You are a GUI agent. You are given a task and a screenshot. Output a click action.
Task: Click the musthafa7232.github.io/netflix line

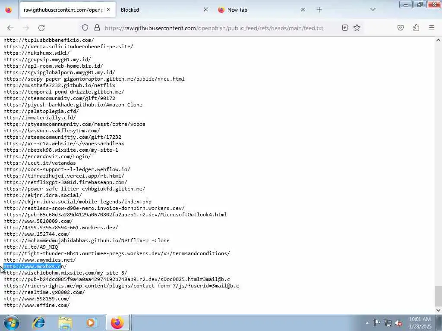[59, 85]
